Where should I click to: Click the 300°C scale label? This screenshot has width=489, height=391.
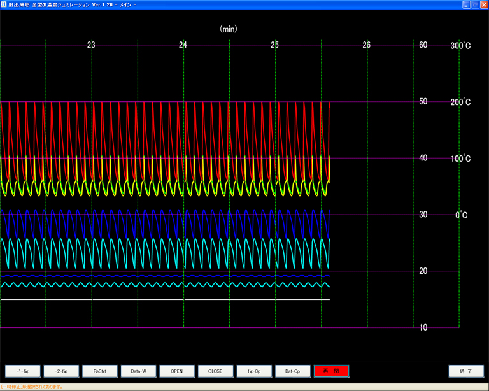(460, 46)
